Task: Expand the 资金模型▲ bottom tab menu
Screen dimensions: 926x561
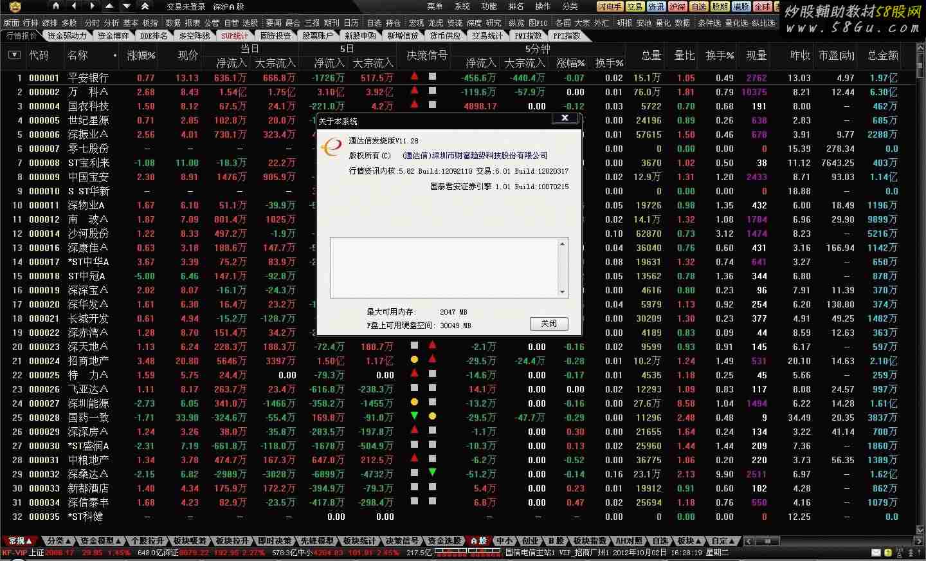Action: click(101, 541)
